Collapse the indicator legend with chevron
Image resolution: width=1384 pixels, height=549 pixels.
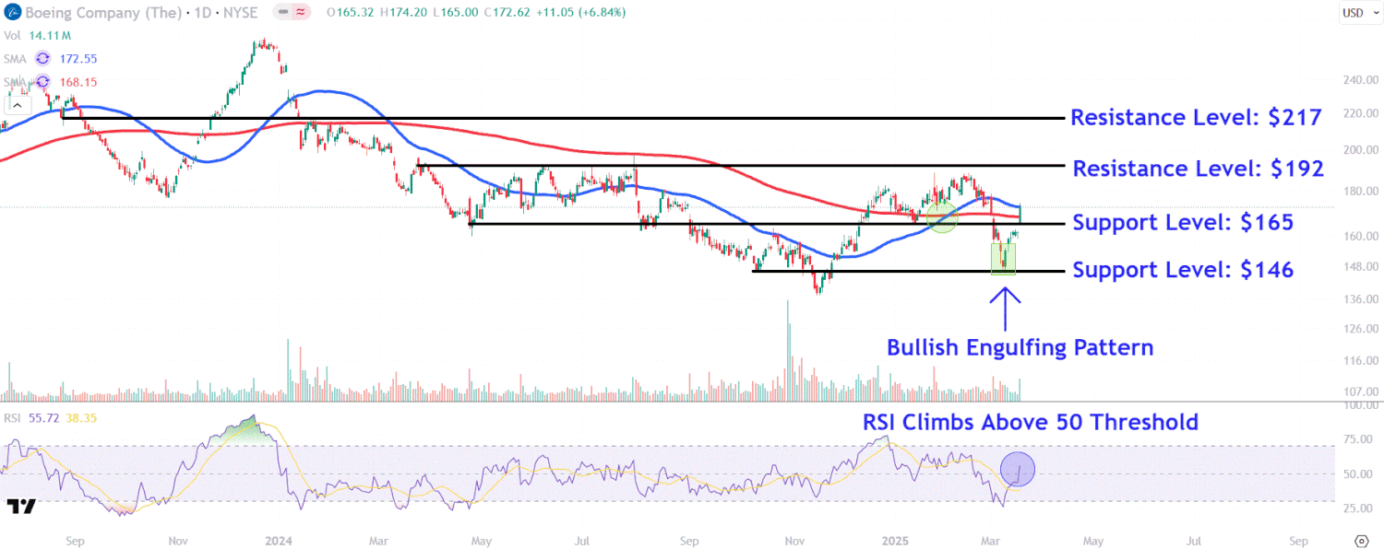pyautogui.click(x=17, y=104)
